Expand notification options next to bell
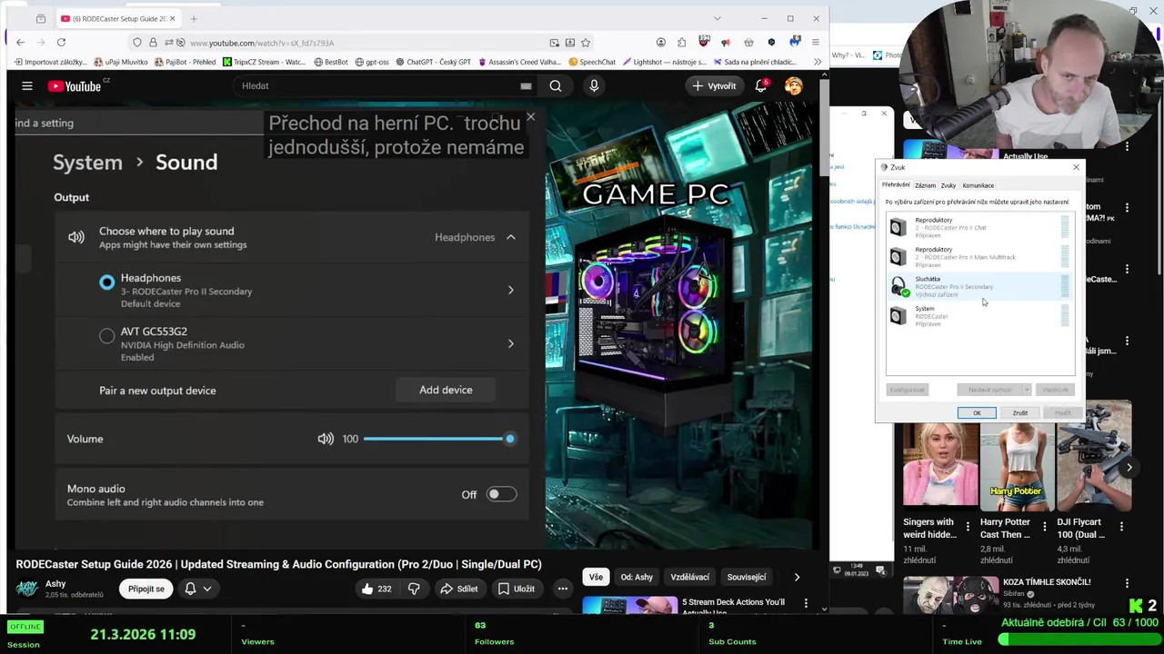The width and height of the screenshot is (1164, 654). click(x=207, y=589)
